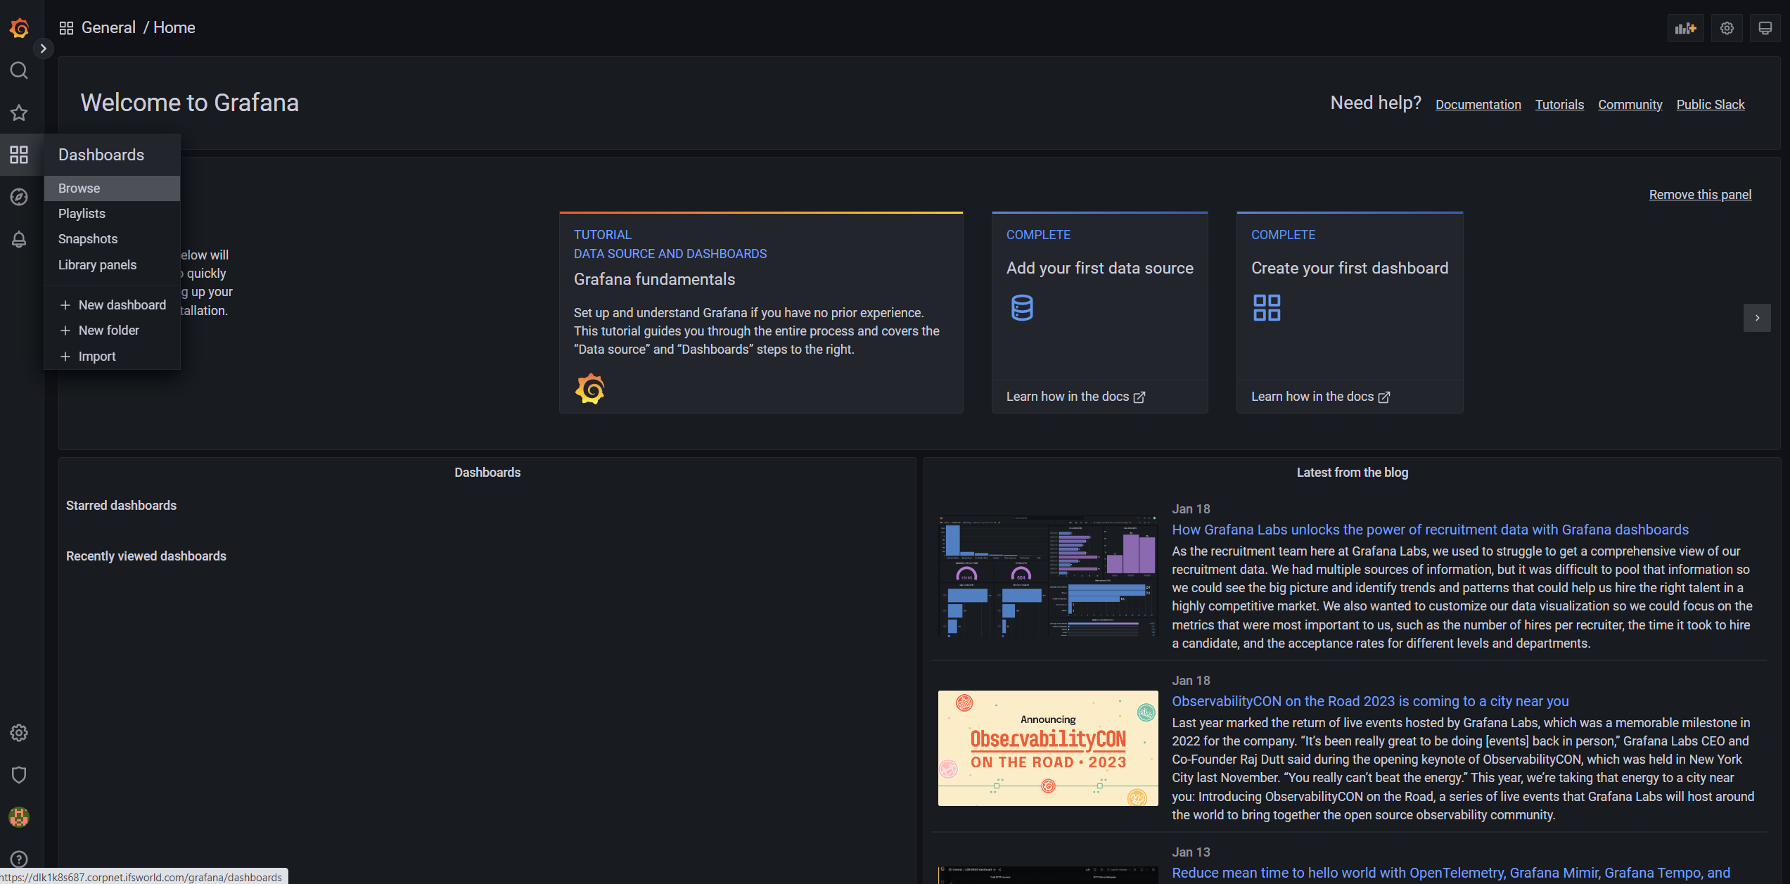The height and width of the screenshot is (884, 1790).
Task: Open the Server admin shield icon
Action: (19, 775)
